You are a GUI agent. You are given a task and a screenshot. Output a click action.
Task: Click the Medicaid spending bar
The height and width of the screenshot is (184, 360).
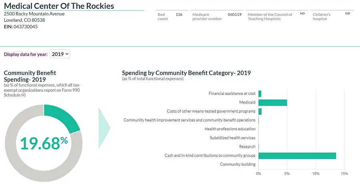pos(273,103)
